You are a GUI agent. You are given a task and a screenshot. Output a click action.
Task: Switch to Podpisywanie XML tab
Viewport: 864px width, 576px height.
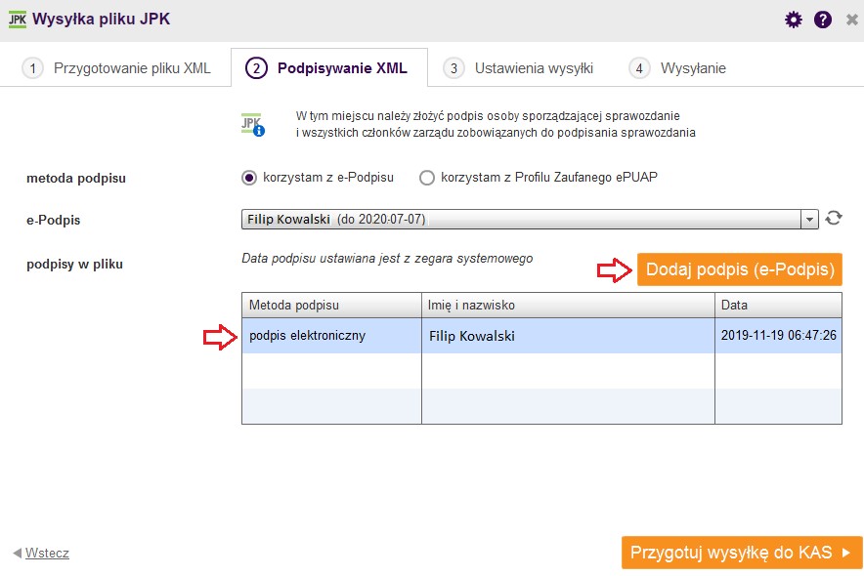coord(329,68)
